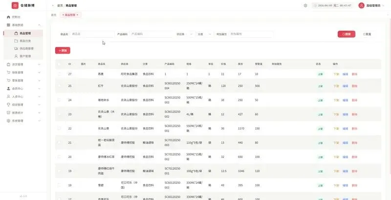Screen dimensions: 391x200
Task: Click the red 搜索 button
Action: coord(347,34)
